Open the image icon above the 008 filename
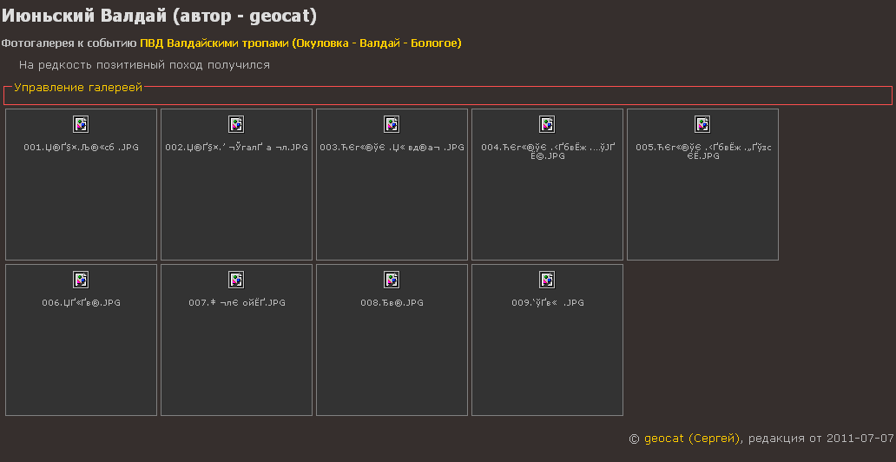The width and height of the screenshot is (896, 462). 392,280
